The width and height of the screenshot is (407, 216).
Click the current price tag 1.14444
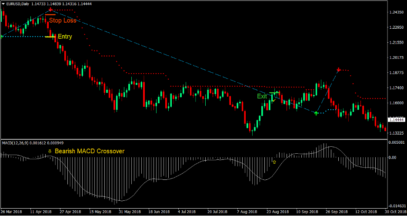click(x=395, y=119)
